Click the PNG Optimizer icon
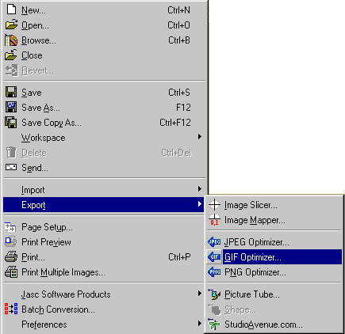 [214, 272]
